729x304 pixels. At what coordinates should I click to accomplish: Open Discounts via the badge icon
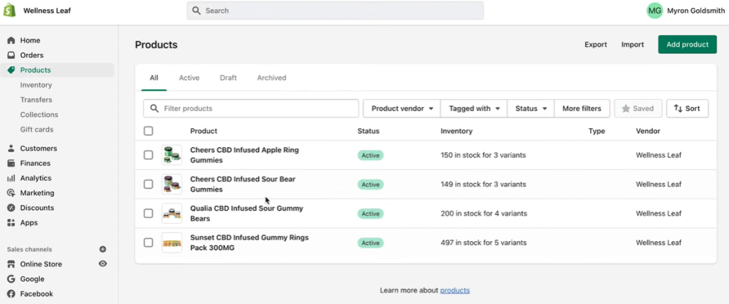coord(11,208)
